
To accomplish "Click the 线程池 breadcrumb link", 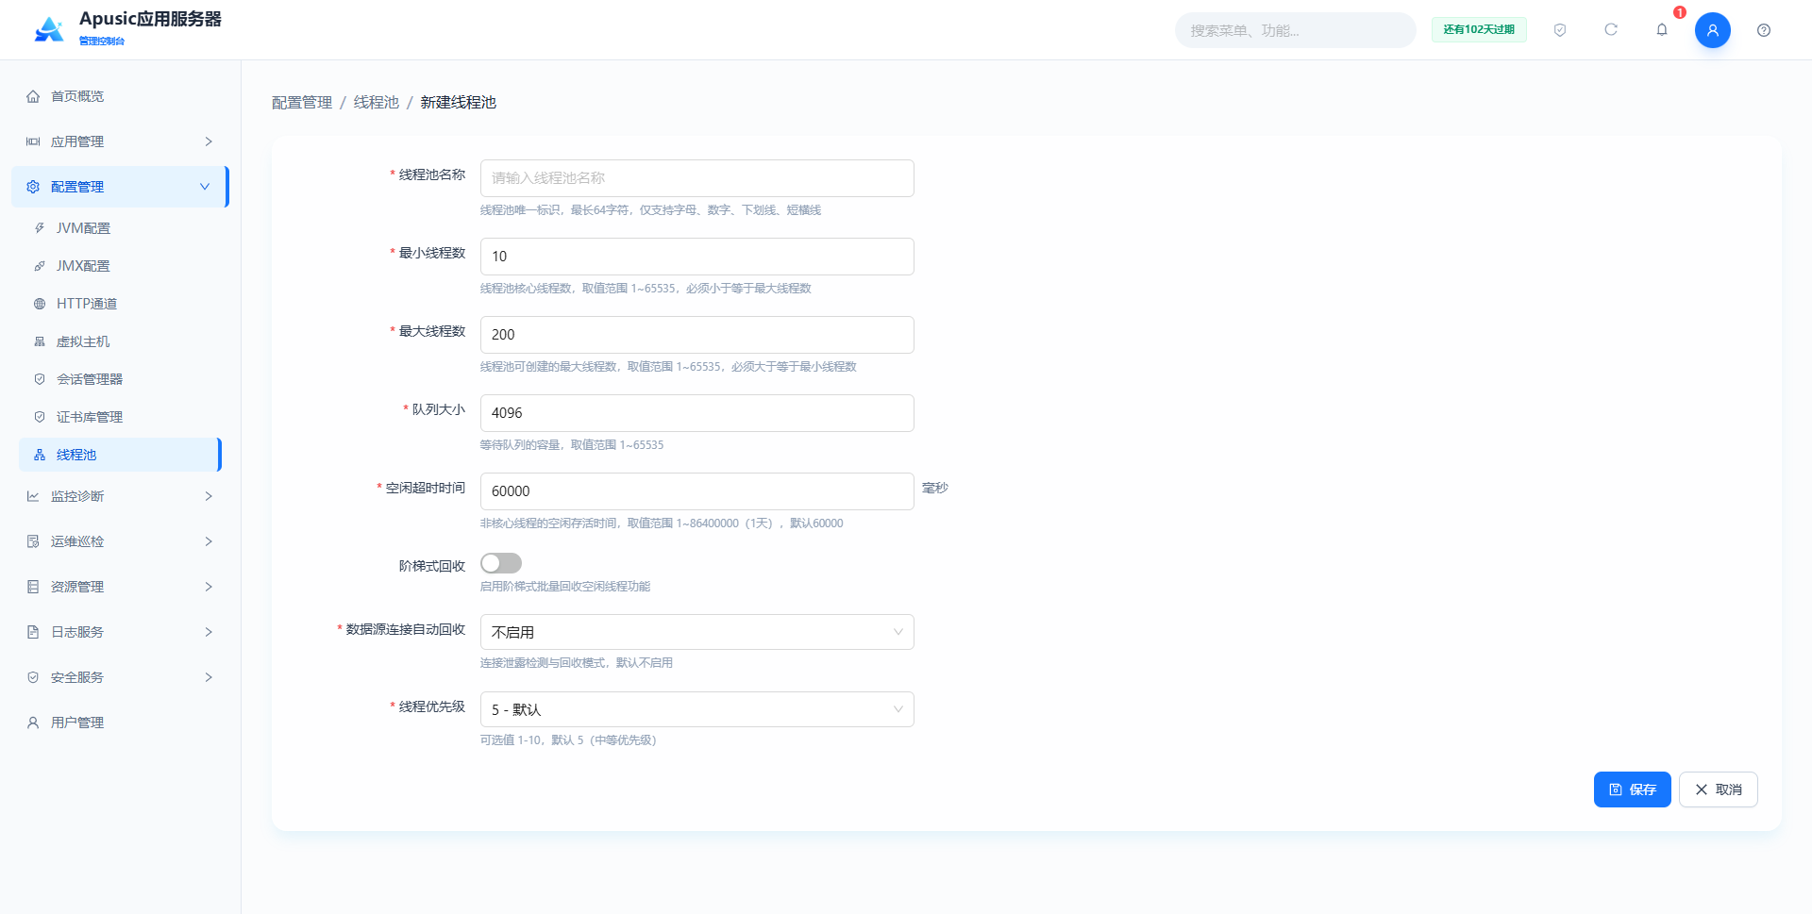I will tap(377, 102).
